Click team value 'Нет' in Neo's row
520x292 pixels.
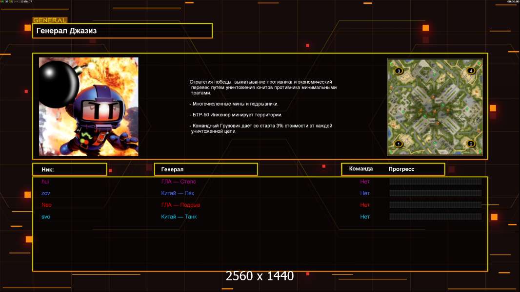pyautogui.click(x=365, y=205)
